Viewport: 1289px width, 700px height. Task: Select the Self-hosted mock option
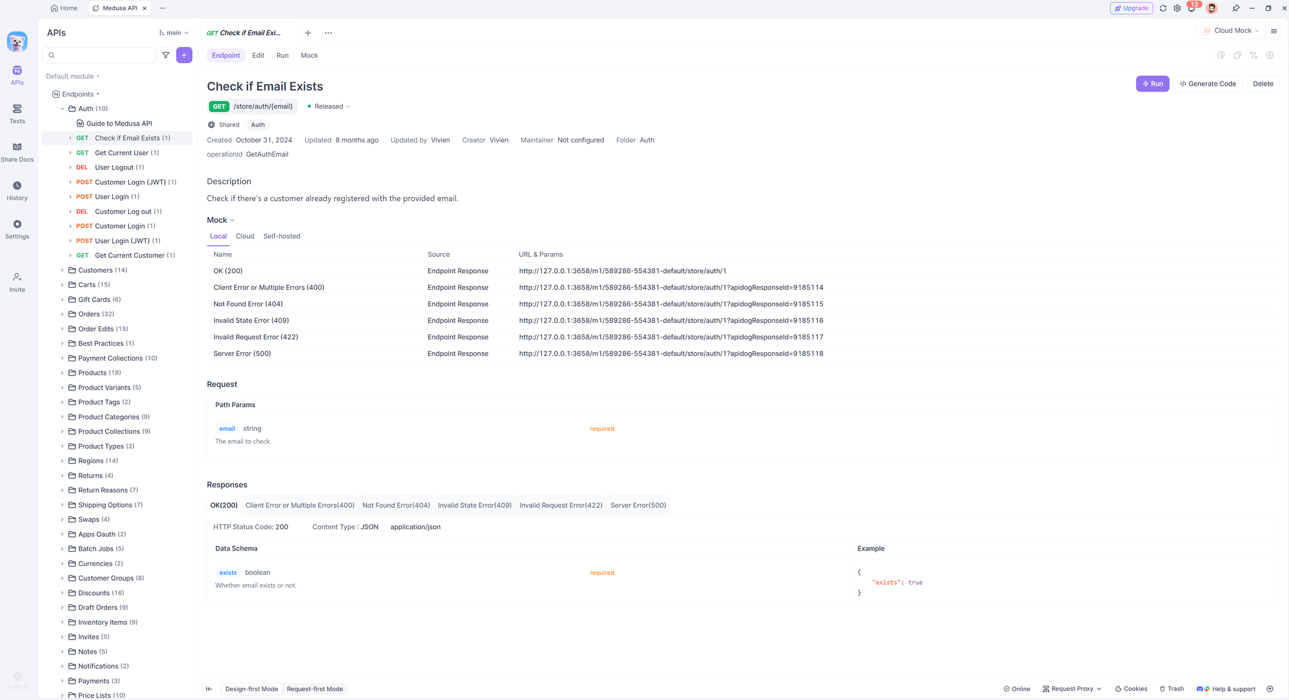(x=282, y=236)
